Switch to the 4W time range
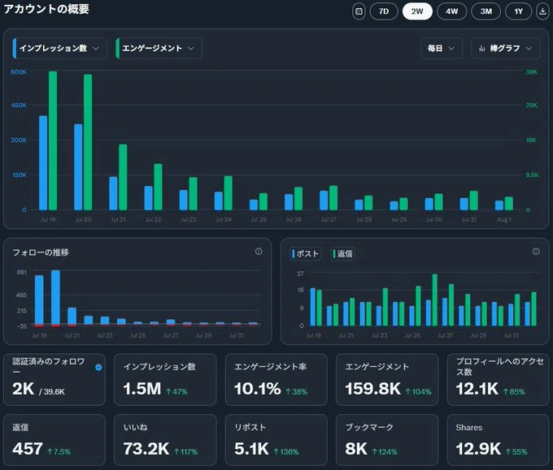 tap(452, 11)
